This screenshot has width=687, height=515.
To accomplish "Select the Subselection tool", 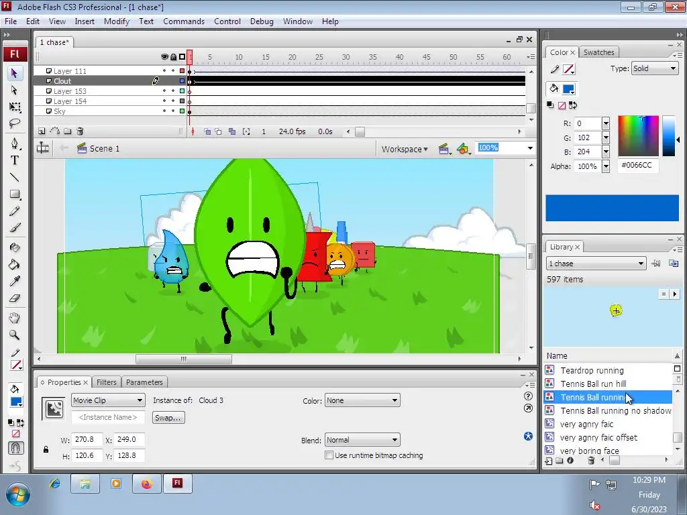I will [x=15, y=91].
